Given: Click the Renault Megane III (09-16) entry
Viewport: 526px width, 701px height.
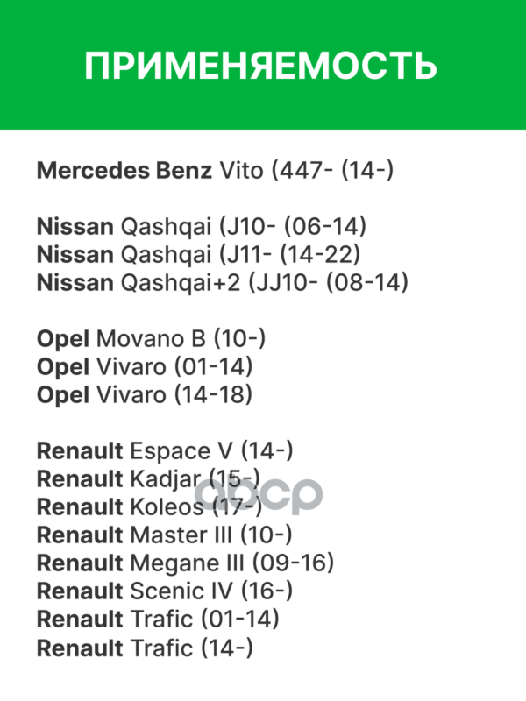Looking at the screenshot, I should pos(185,563).
